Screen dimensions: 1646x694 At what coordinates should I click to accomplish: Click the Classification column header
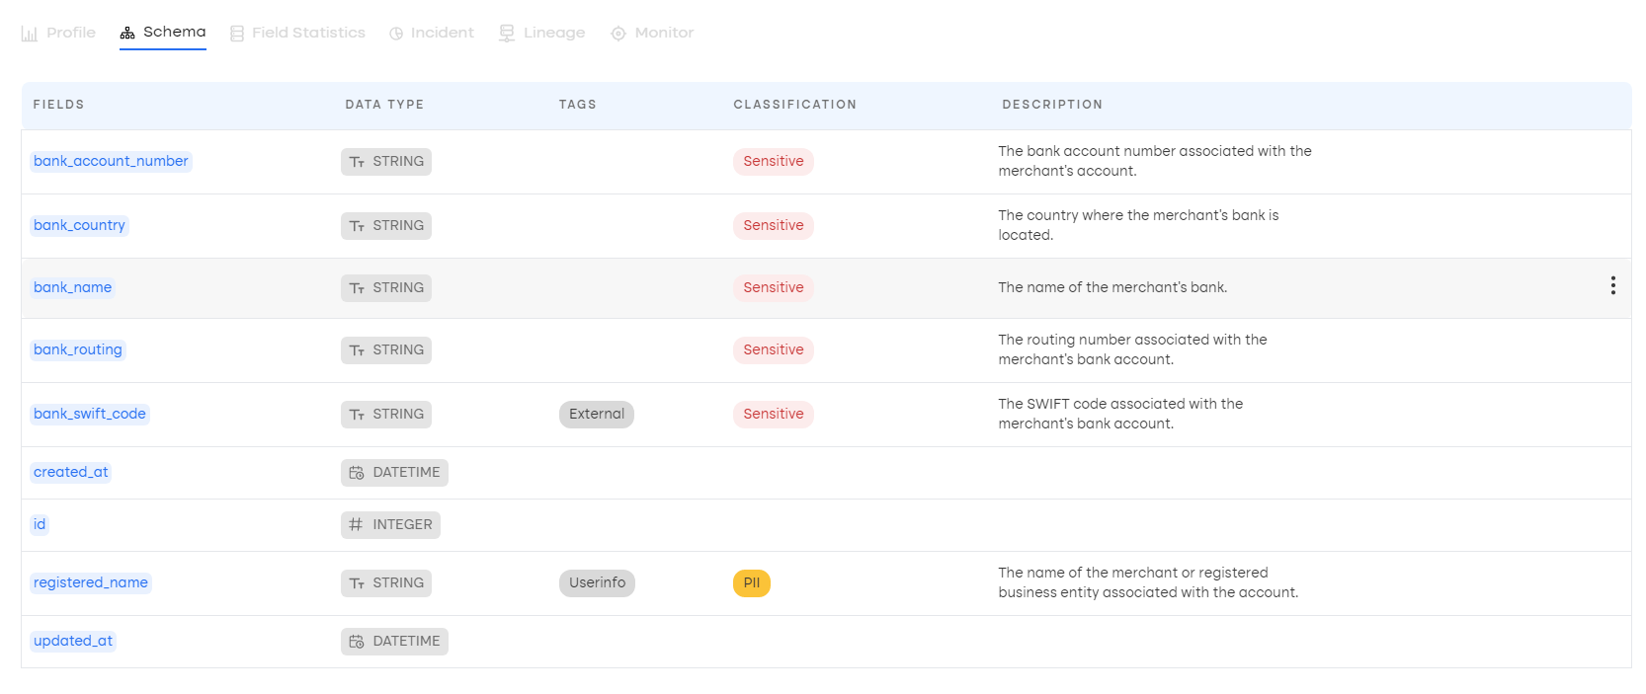[x=794, y=105]
